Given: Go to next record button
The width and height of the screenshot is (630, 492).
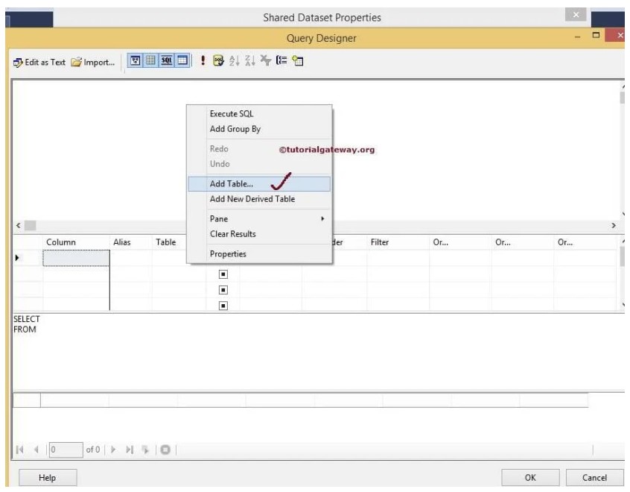Looking at the screenshot, I should 113,450.
